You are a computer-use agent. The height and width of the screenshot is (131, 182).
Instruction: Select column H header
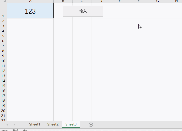(x=174, y=1)
